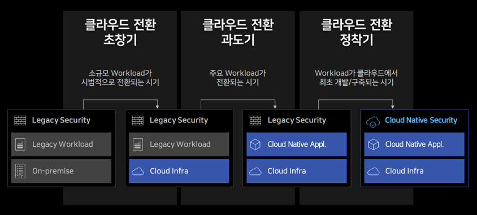Click the firewall icon in first Legacy Security box
477x215 pixels.
click(x=20, y=120)
